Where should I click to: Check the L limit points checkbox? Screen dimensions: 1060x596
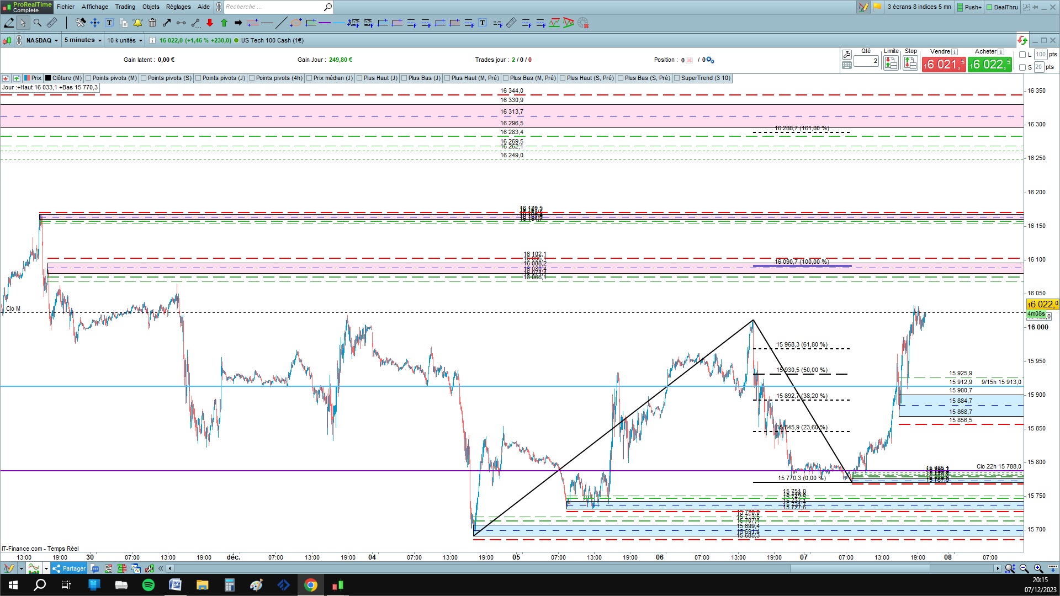pyautogui.click(x=1022, y=55)
